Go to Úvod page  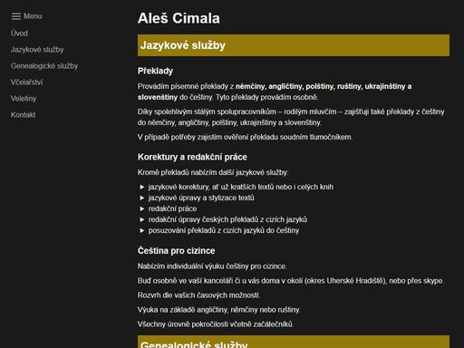[x=19, y=34]
